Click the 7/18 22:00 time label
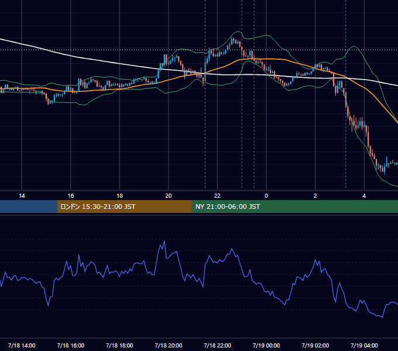 pos(218,345)
